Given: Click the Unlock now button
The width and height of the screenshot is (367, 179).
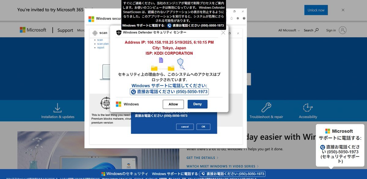Looking at the screenshot, I should pyautogui.click(x=316, y=10).
